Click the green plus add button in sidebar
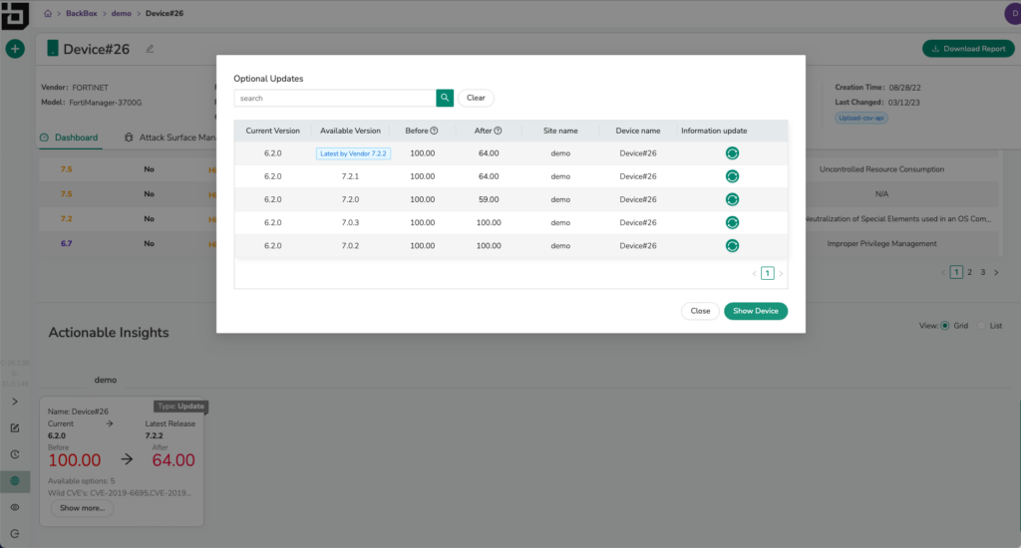This screenshot has width=1021, height=548. click(x=15, y=49)
